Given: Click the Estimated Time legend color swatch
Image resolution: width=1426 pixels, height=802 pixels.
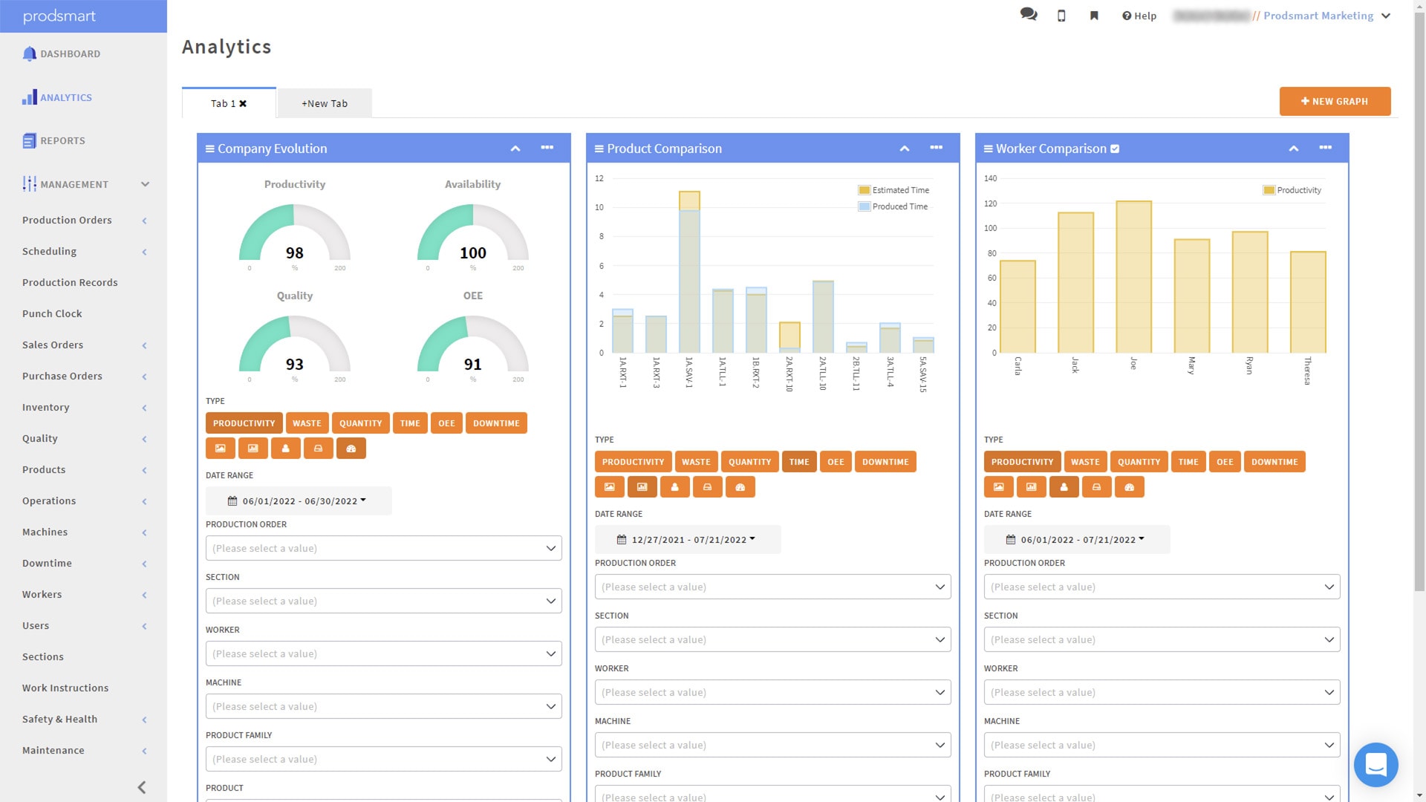Looking at the screenshot, I should [864, 190].
